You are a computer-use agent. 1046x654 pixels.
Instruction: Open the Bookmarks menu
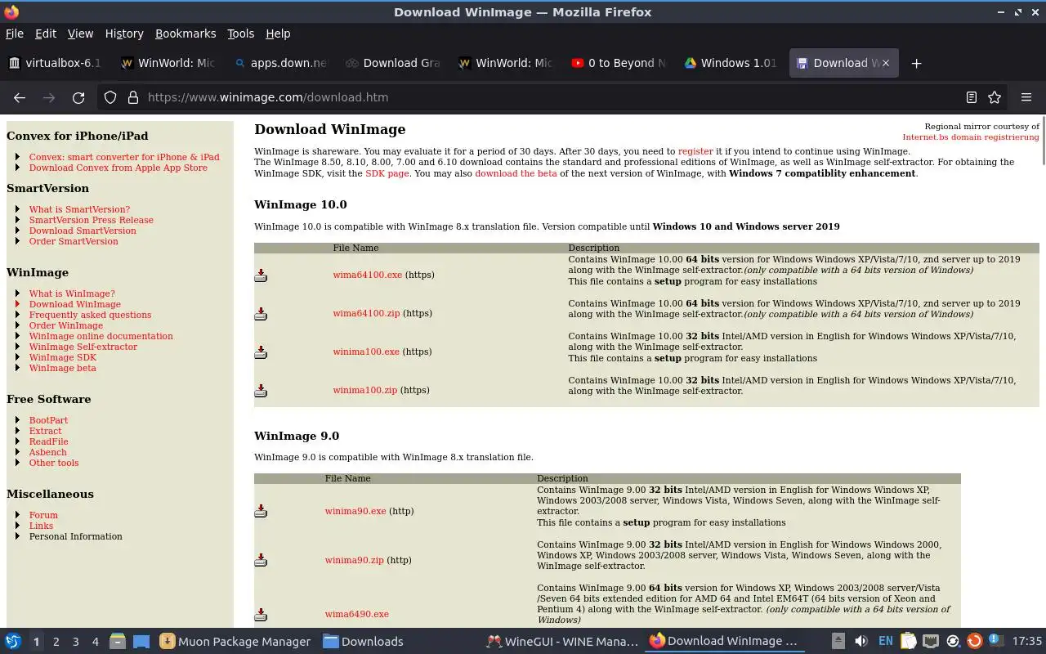point(186,34)
